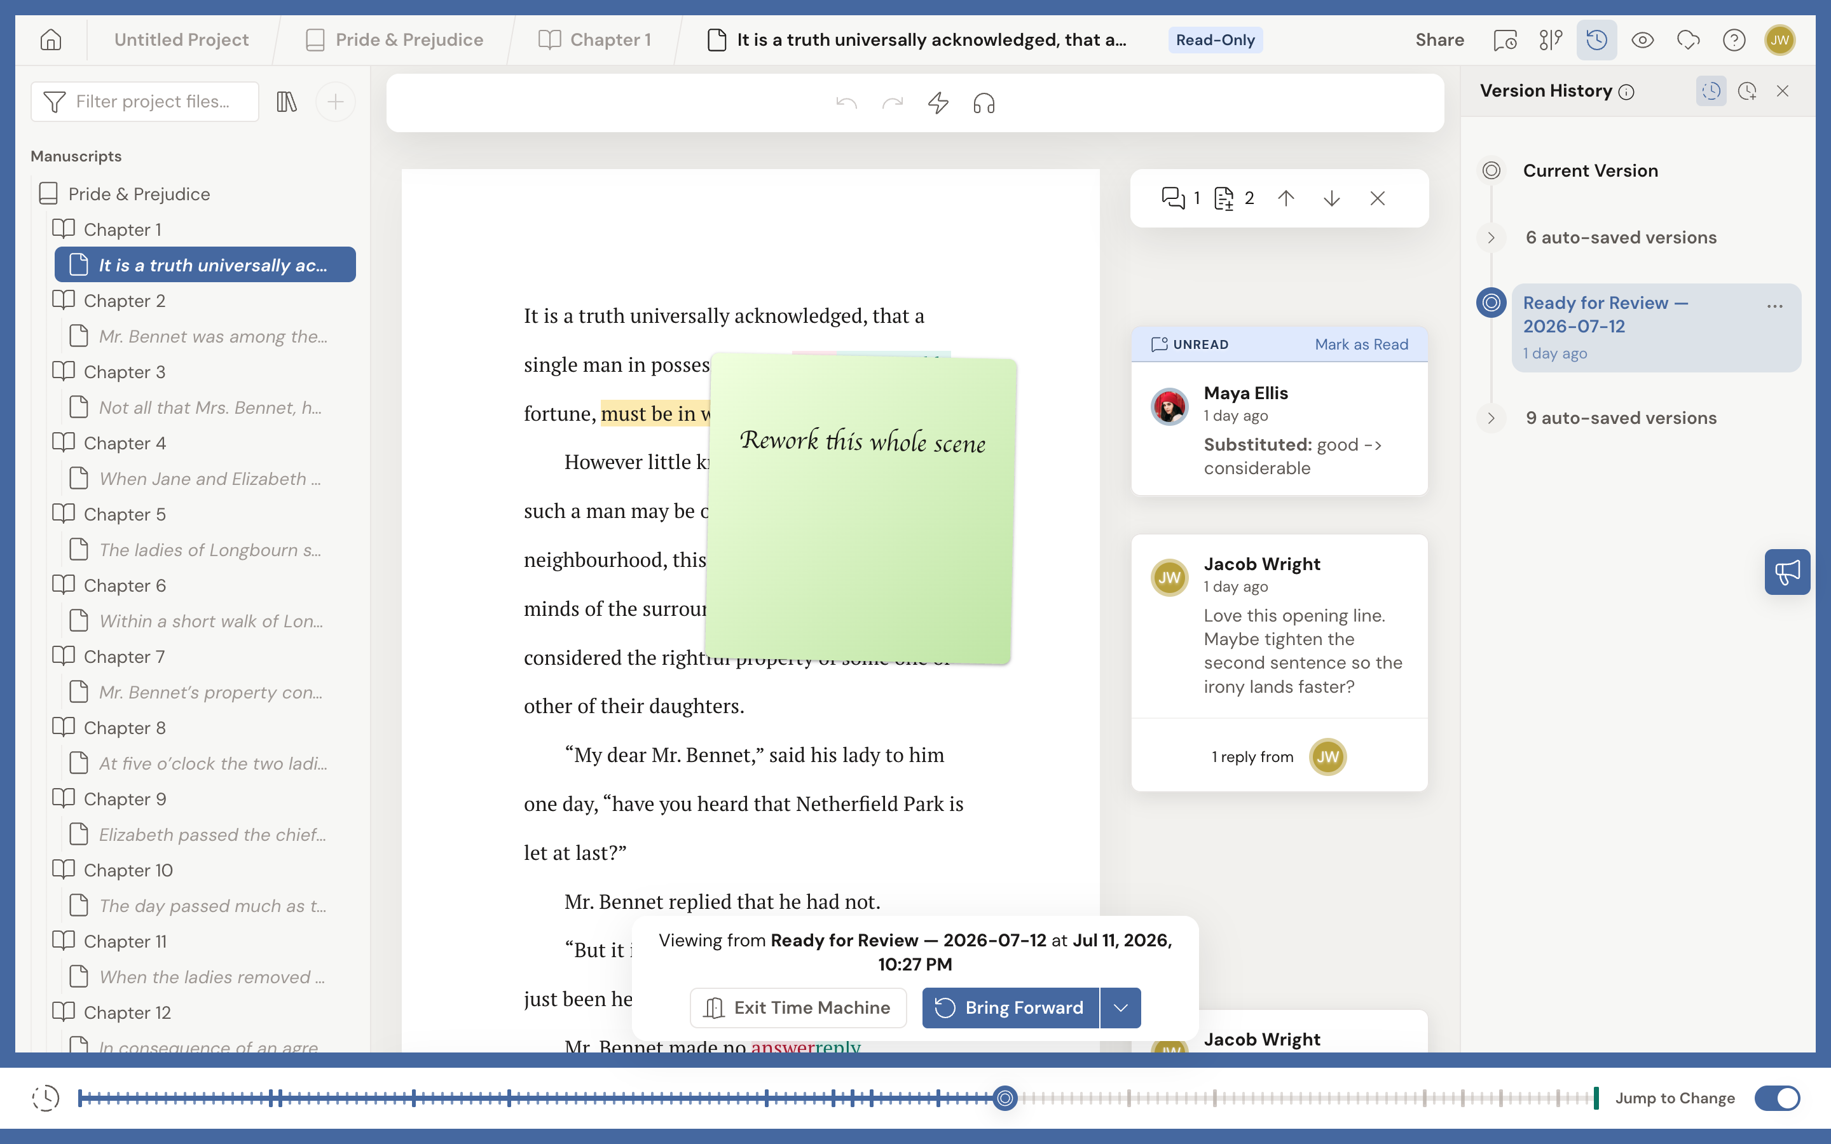Open the Pride & Prejudice manuscript root
Screen dimensions: 1831x1144
point(124,194)
